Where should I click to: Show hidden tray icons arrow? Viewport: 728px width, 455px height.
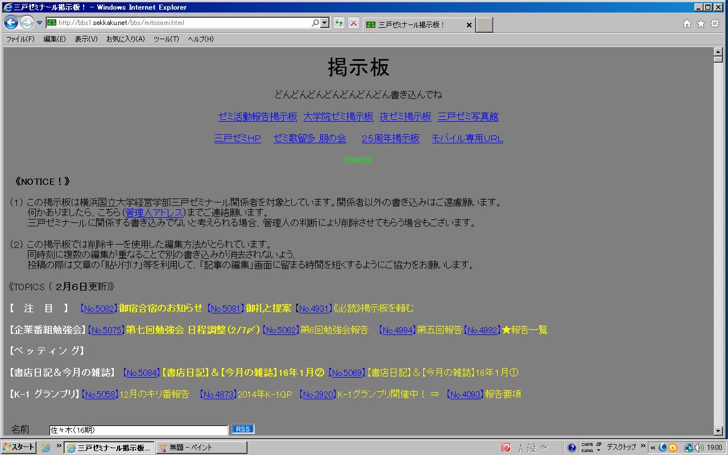click(653, 448)
